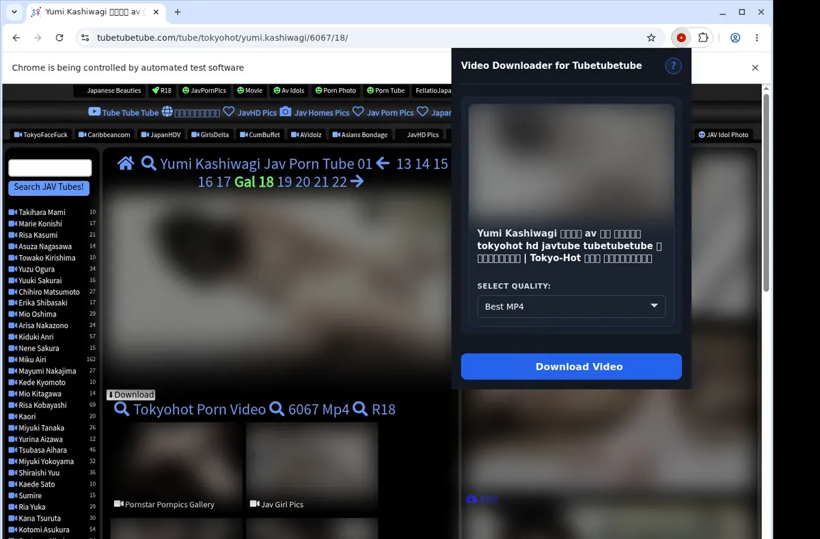The width and height of the screenshot is (820, 539).
Task: Click the page vertical scrollbar
Action: [x=766, y=191]
